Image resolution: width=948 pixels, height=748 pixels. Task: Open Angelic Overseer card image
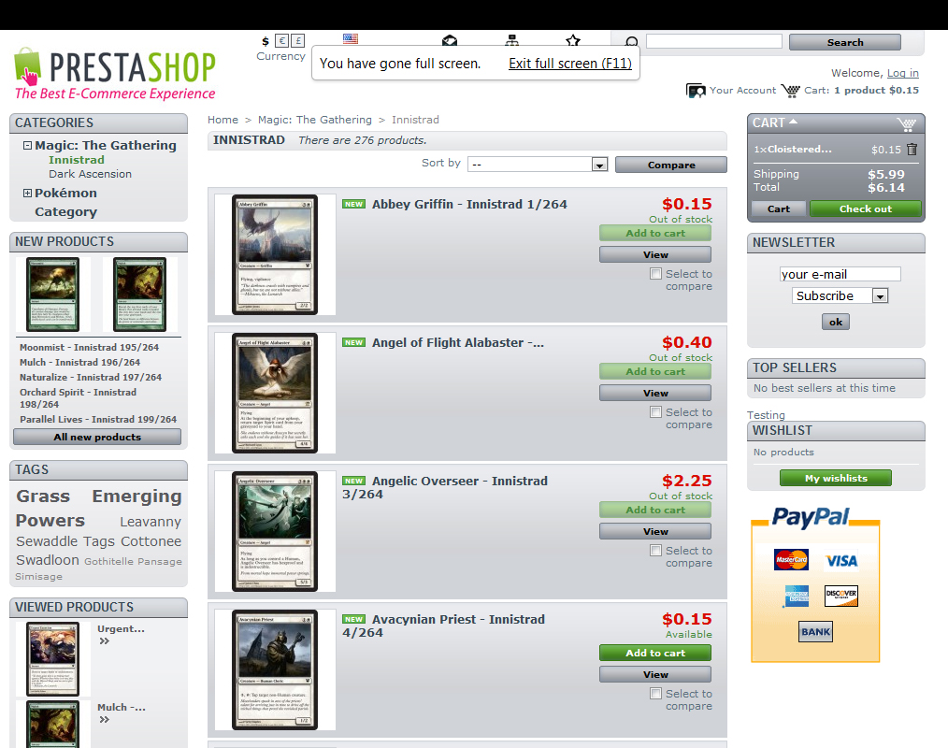coord(275,531)
